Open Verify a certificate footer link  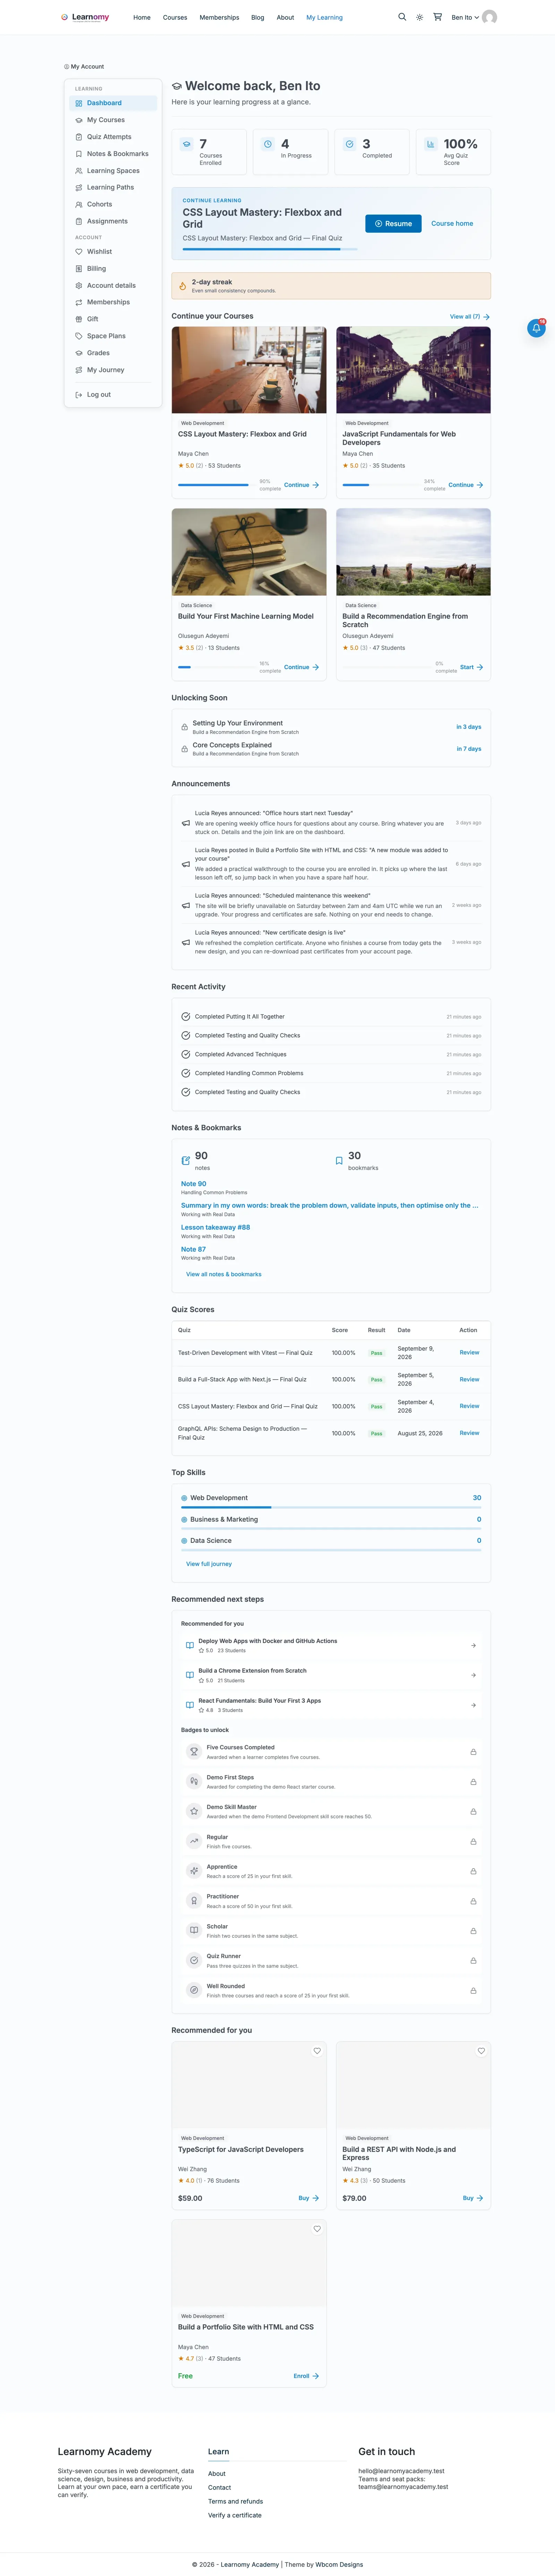pos(235,2515)
